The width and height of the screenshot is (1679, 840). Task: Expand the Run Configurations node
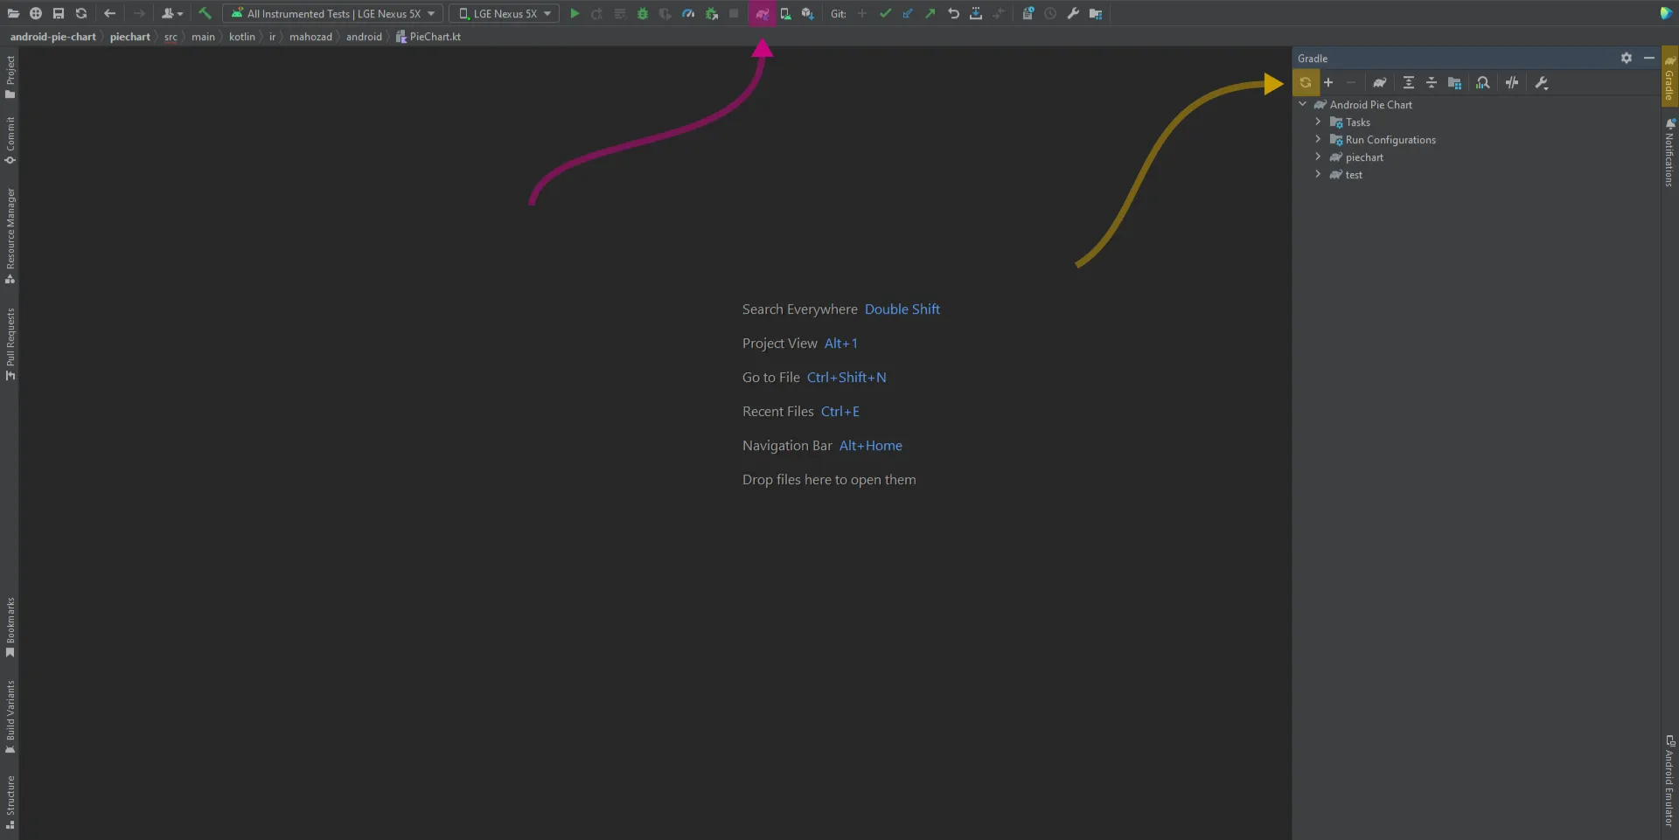click(x=1318, y=139)
